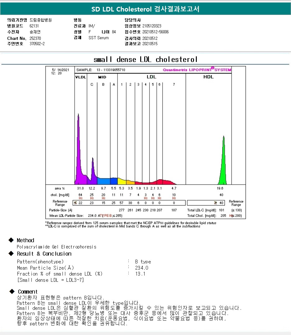
Task: Select the Total LDL-C value '101'
Action: coord(222,210)
